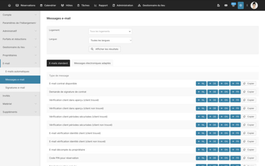Copy Code PIN pour réservation message
The height and width of the screenshot is (166, 265).
pos(249,158)
